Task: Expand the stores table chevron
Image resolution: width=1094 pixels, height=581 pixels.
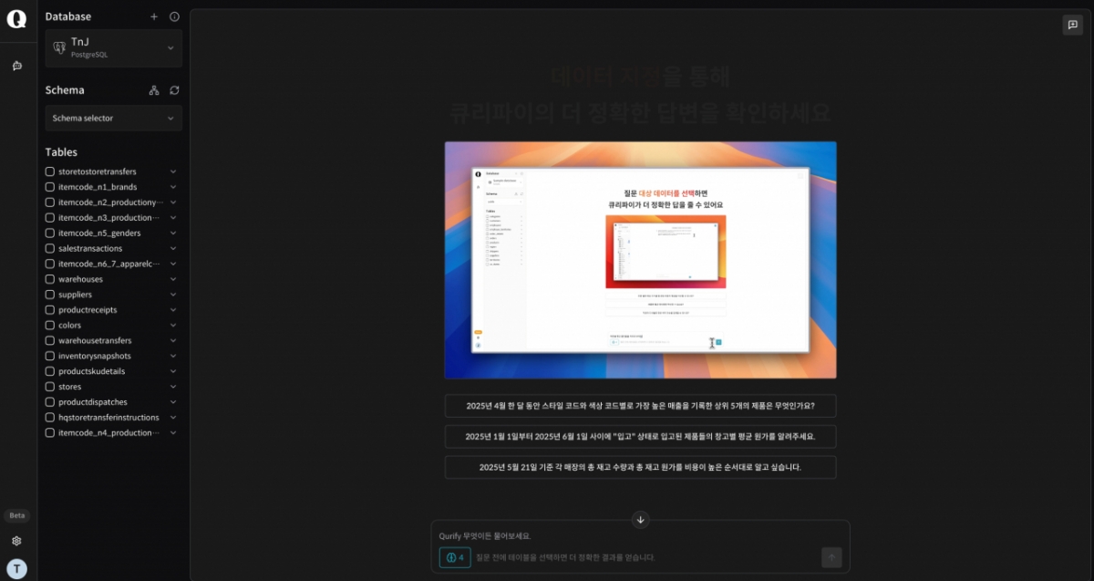Action: tap(173, 386)
